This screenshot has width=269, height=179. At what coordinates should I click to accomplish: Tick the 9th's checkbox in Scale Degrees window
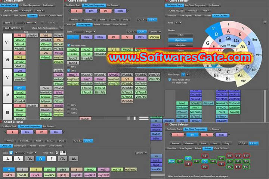(x=69, y=105)
